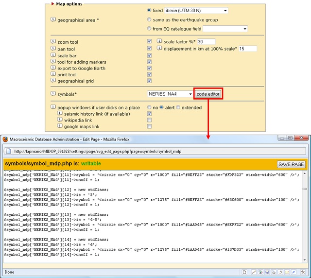The width and height of the screenshot is (311, 278).
Task: Expand the NERIES_NA4 symbols dropdown
Action: [170, 93]
